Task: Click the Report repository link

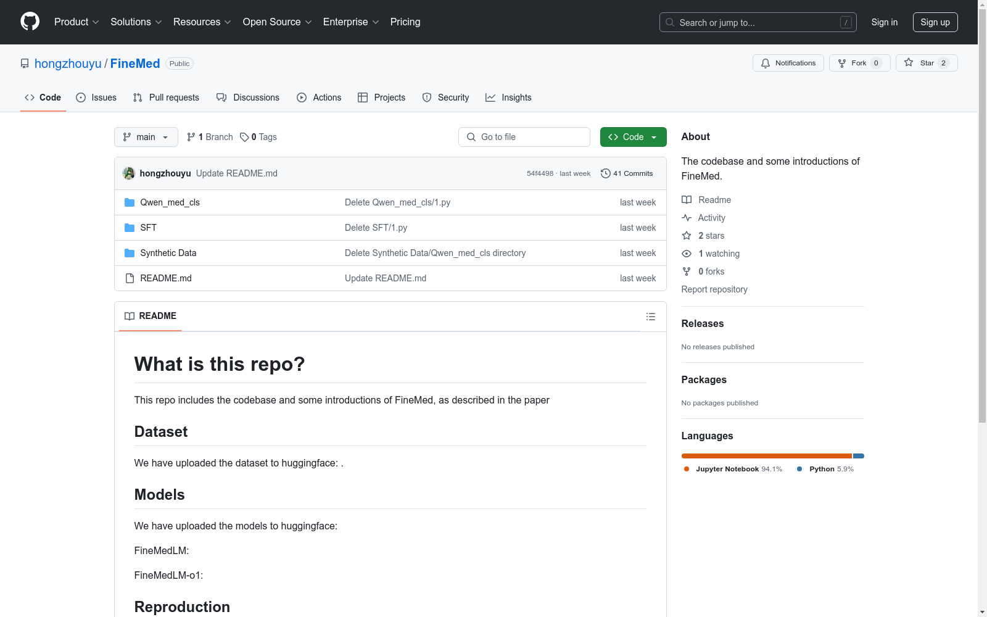Action: [714, 289]
